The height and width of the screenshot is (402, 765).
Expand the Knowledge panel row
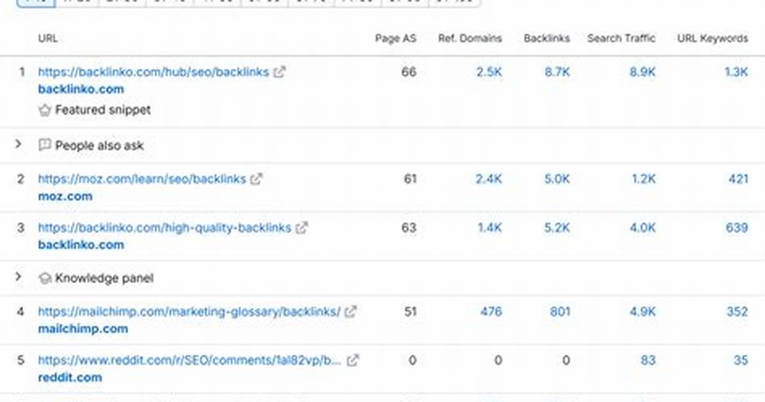pos(18,277)
